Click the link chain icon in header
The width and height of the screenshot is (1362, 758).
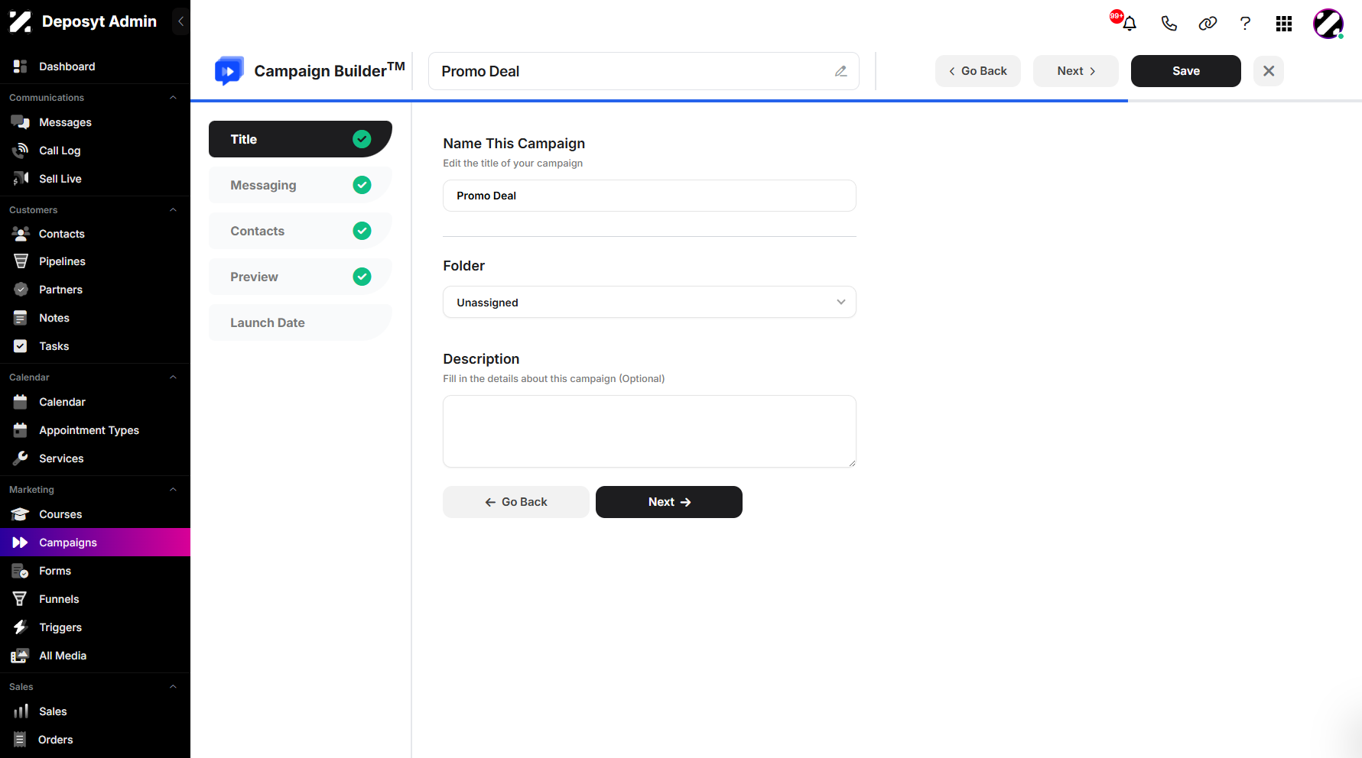point(1208,23)
